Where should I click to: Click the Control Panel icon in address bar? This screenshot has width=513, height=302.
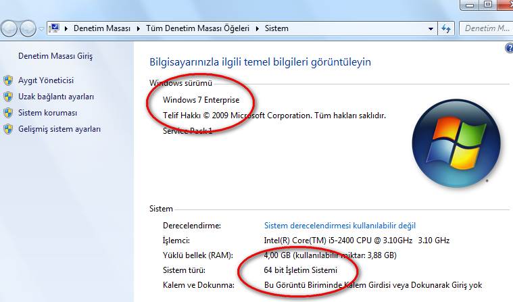tap(55, 28)
